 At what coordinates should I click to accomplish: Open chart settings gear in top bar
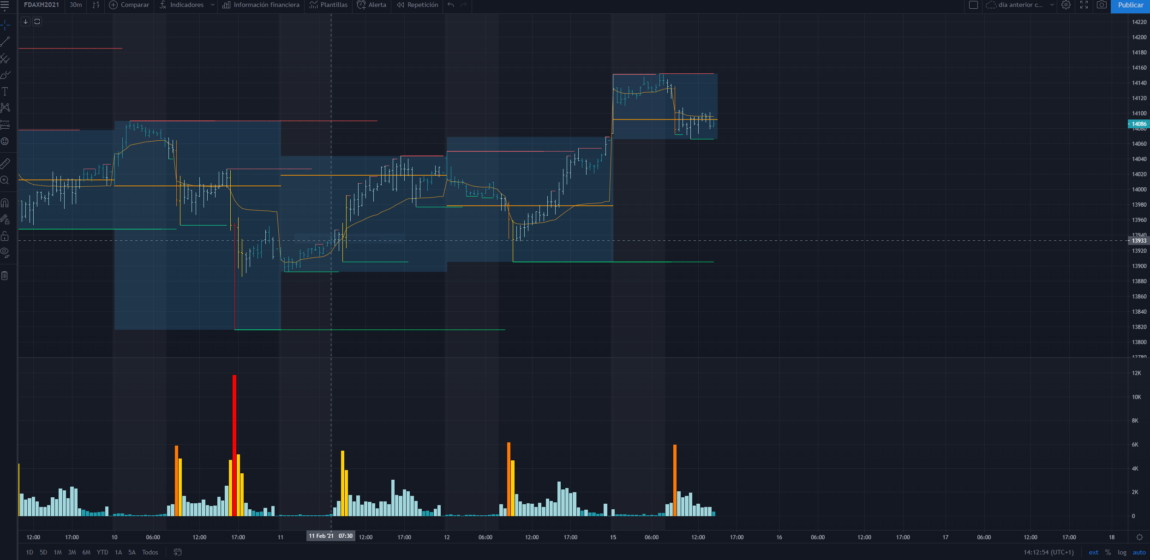1066,5
